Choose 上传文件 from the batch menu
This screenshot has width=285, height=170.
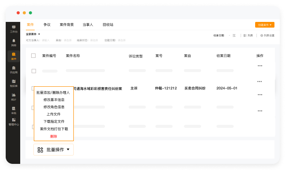click(x=54, y=114)
